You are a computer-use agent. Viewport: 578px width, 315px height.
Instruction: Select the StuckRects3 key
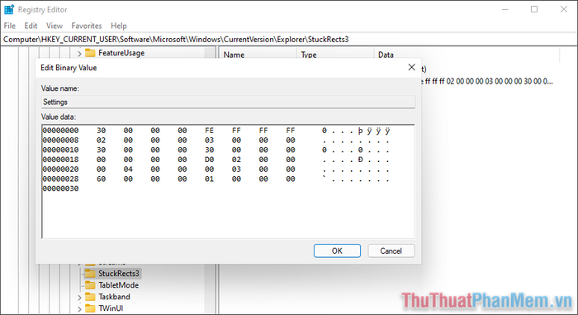tap(119, 274)
